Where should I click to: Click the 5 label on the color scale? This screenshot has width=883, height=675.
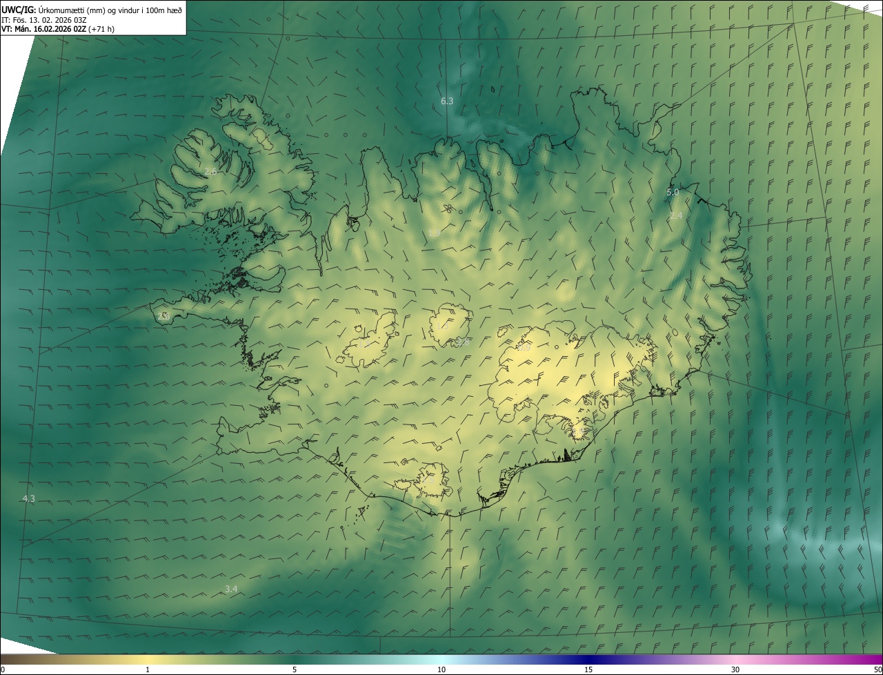point(295,669)
